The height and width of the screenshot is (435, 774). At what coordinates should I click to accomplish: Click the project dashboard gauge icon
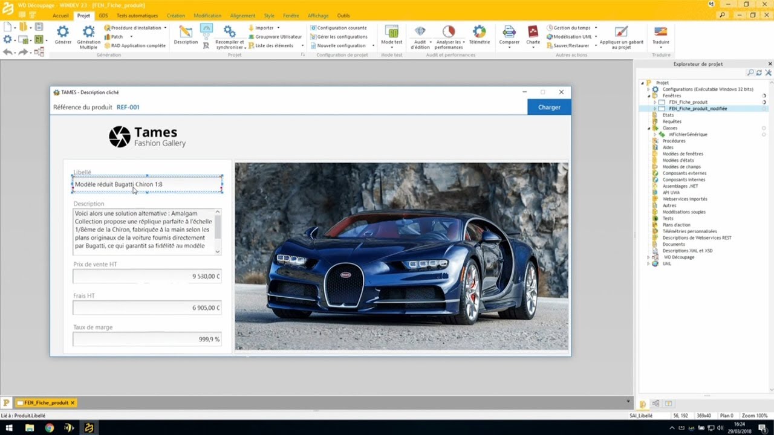click(x=206, y=29)
